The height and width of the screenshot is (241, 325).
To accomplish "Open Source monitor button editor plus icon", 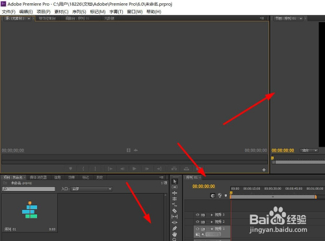I will [x=264, y=170].
